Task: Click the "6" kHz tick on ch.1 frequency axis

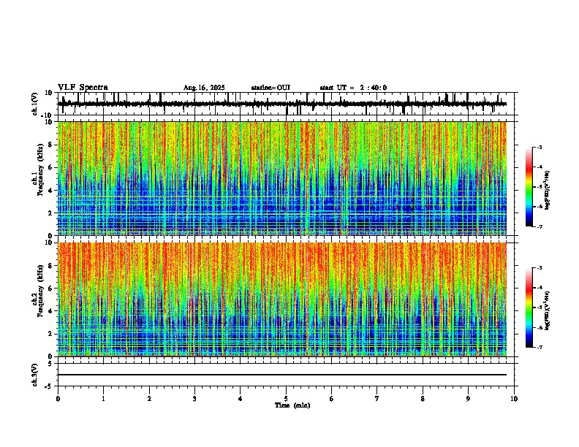Action: (50, 167)
